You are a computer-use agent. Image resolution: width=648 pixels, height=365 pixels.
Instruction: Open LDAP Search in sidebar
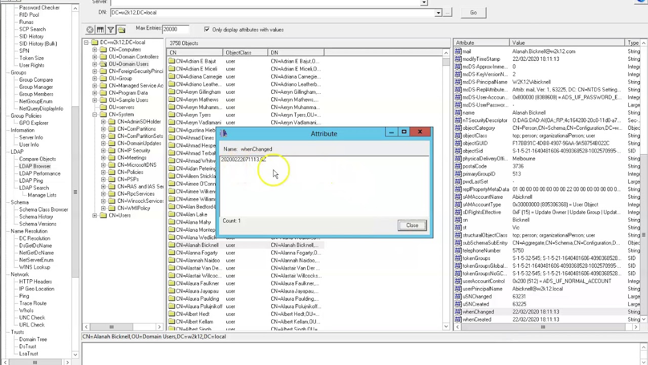[34, 188]
